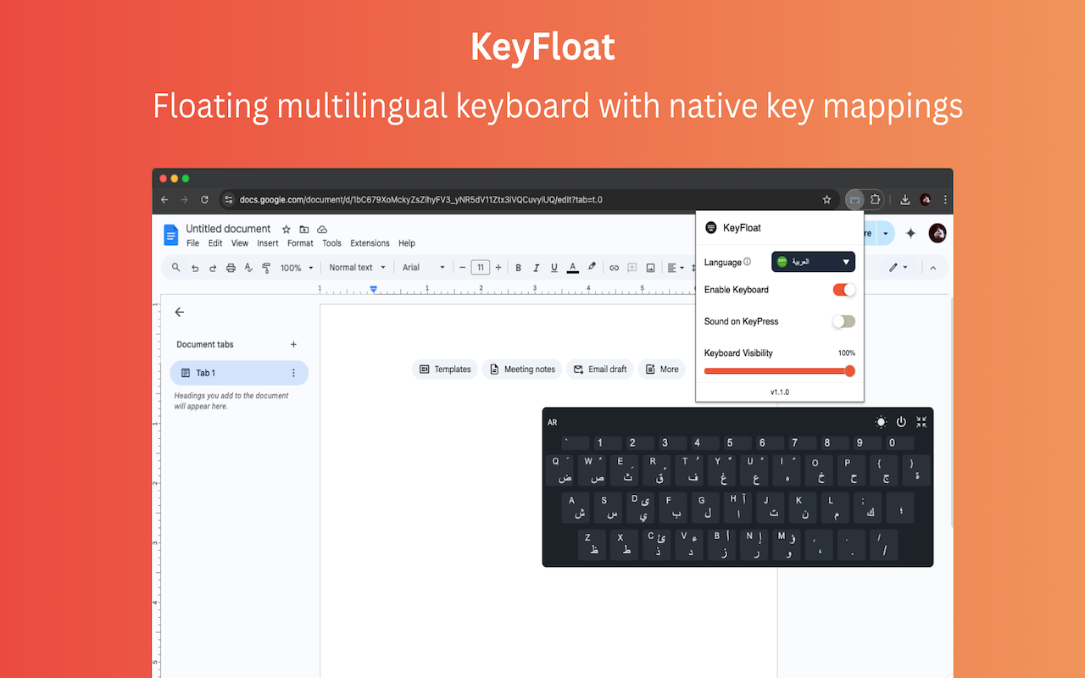Apply Underline formatting
1085x678 pixels.
click(x=554, y=268)
